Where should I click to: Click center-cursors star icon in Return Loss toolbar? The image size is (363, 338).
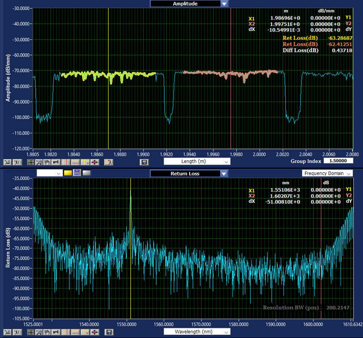click(x=95, y=332)
